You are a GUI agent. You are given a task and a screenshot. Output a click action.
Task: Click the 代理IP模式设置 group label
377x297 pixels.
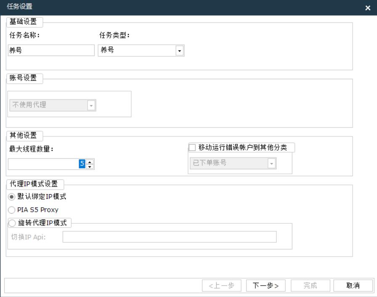pyautogui.click(x=35, y=184)
